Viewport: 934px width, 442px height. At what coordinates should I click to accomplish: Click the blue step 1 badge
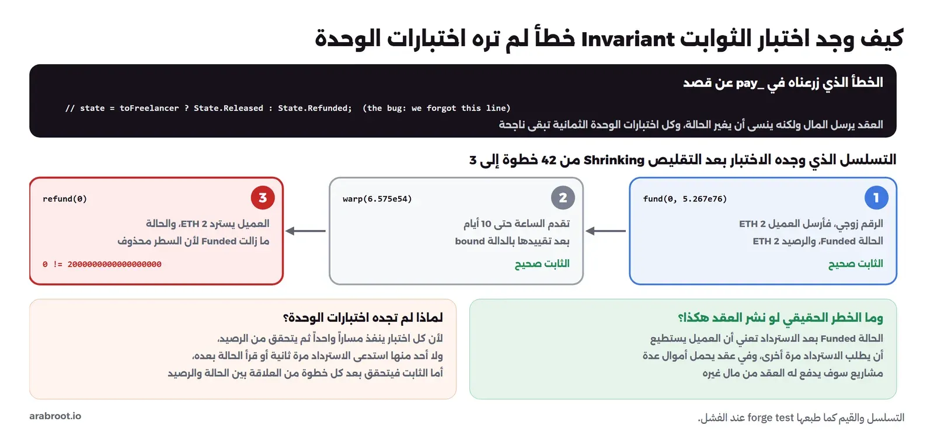tap(876, 198)
